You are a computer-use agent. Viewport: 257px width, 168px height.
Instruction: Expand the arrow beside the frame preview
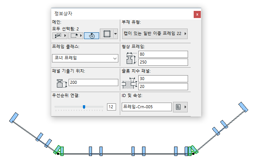point(115,34)
